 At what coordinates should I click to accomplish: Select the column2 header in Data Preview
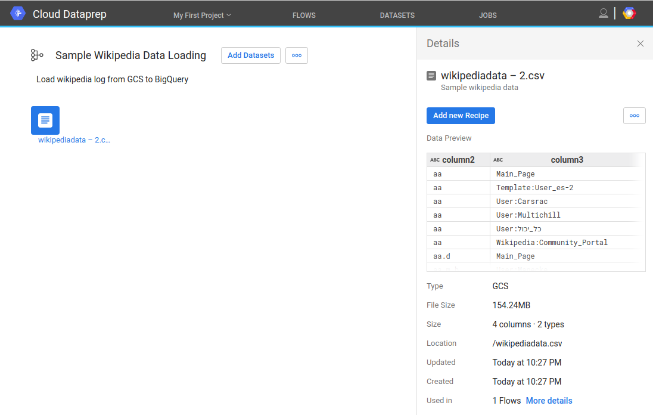pyautogui.click(x=458, y=160)
